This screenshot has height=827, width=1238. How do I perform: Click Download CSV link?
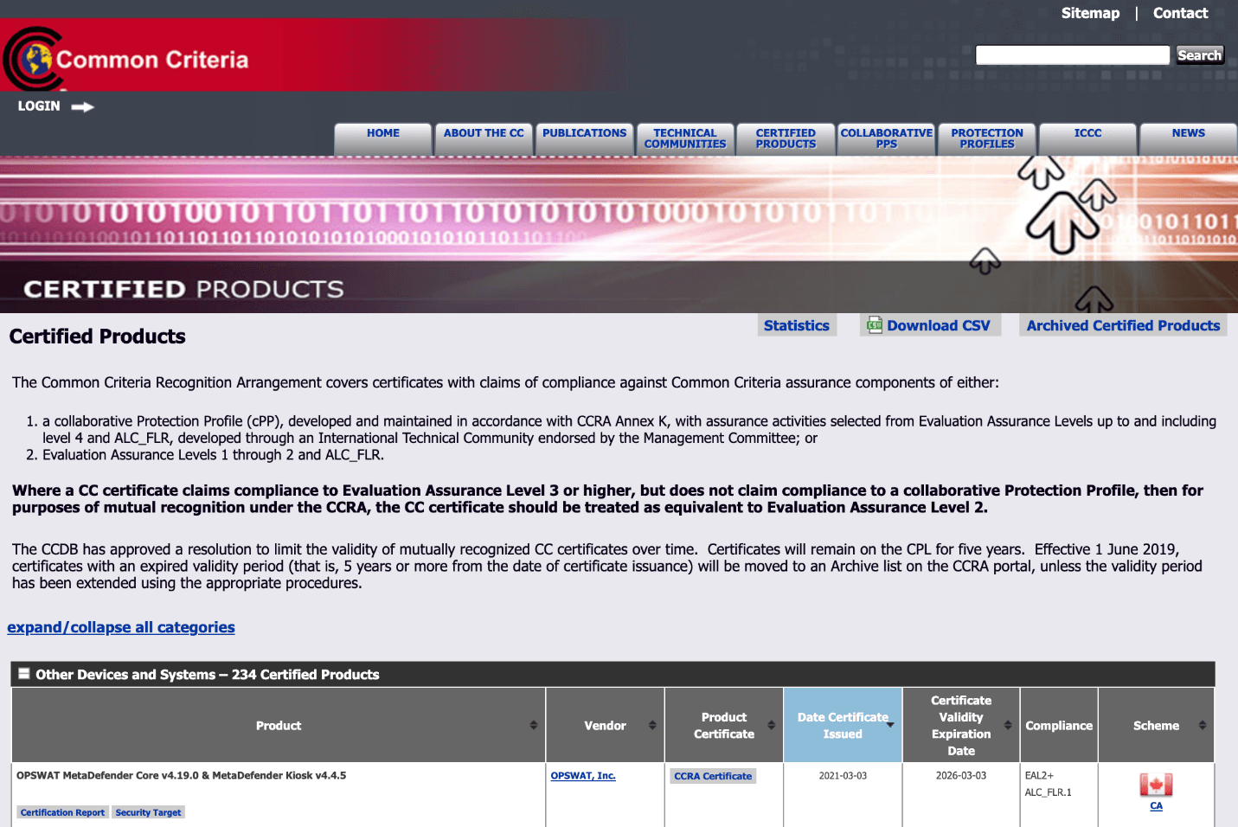pos(938,325)
